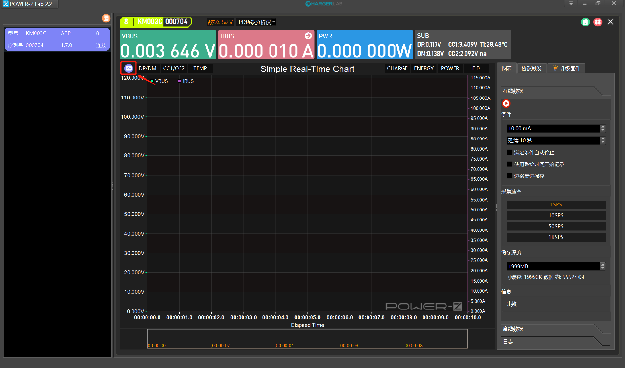Viewport: 625px width, 368px height.
Task: Choose the 1KSPS sampling rate
Action: coord(556,237)
